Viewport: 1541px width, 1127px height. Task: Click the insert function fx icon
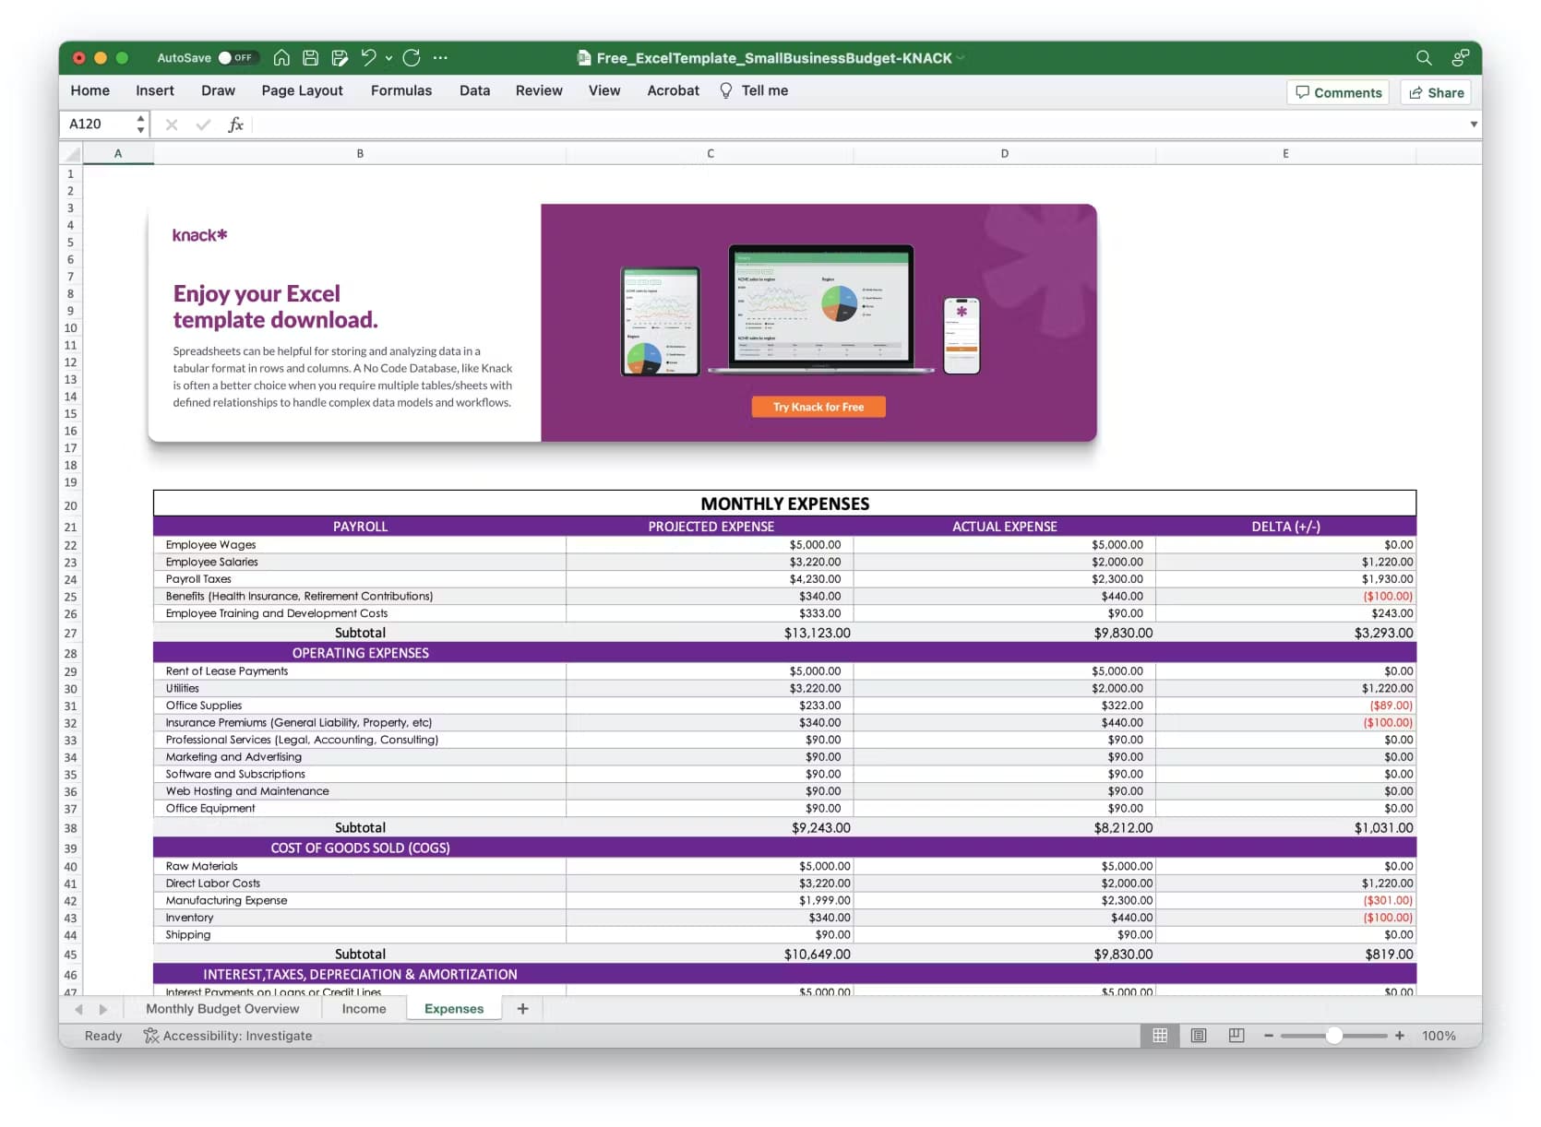click(235, 125)
